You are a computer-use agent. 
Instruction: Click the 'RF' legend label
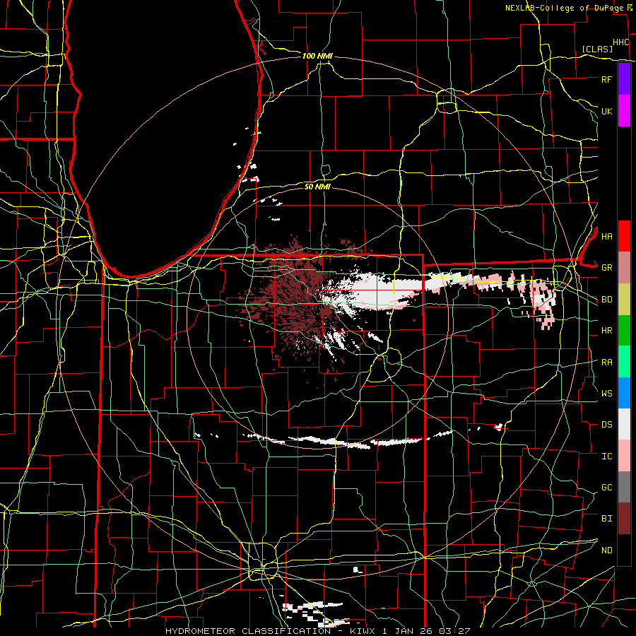pos(606,79)
